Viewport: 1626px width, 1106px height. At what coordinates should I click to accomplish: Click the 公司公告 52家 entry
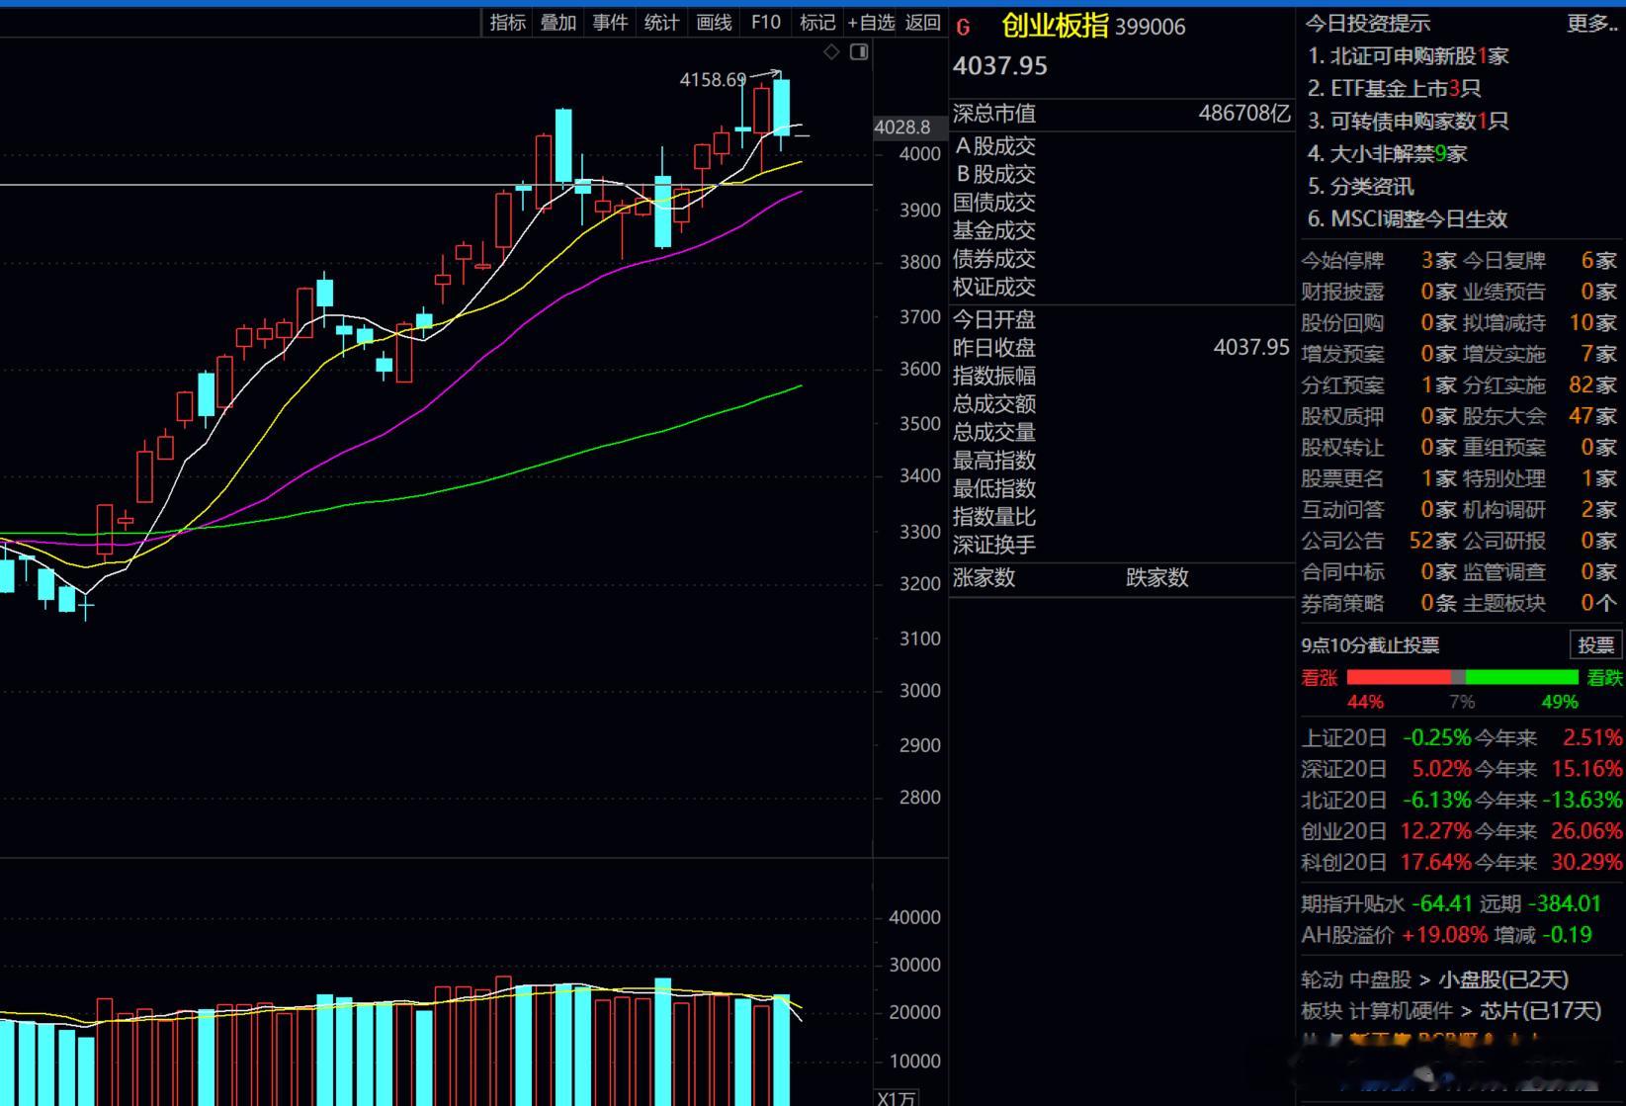click(1379, 541)
